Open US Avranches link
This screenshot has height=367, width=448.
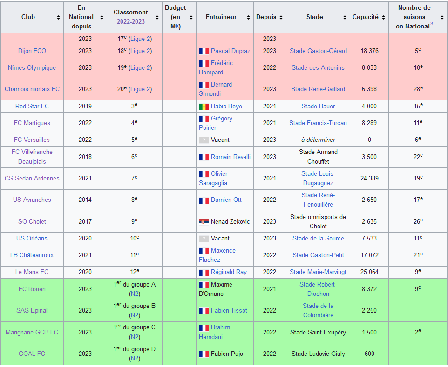click(x=32, y=200)
